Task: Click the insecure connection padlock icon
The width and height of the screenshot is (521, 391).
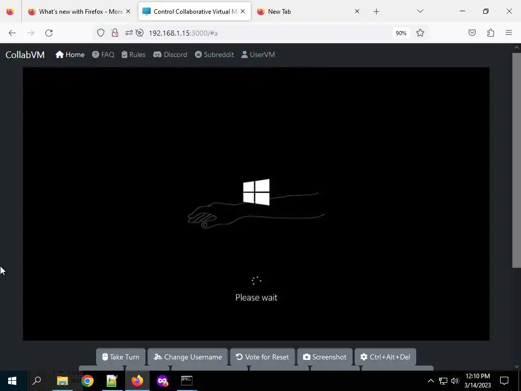Action: point(115,33)
